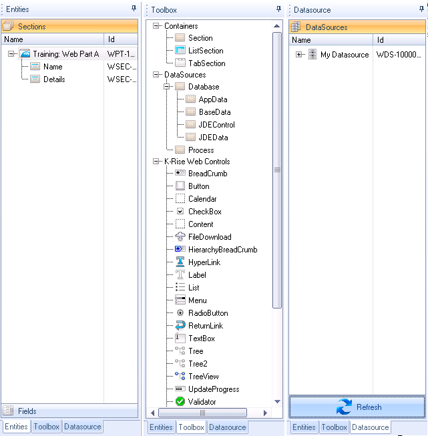The image size is (428, 436).
Task: Click the Toolbox horizontal scrollbar thumb
Action: tap(202, 413)
